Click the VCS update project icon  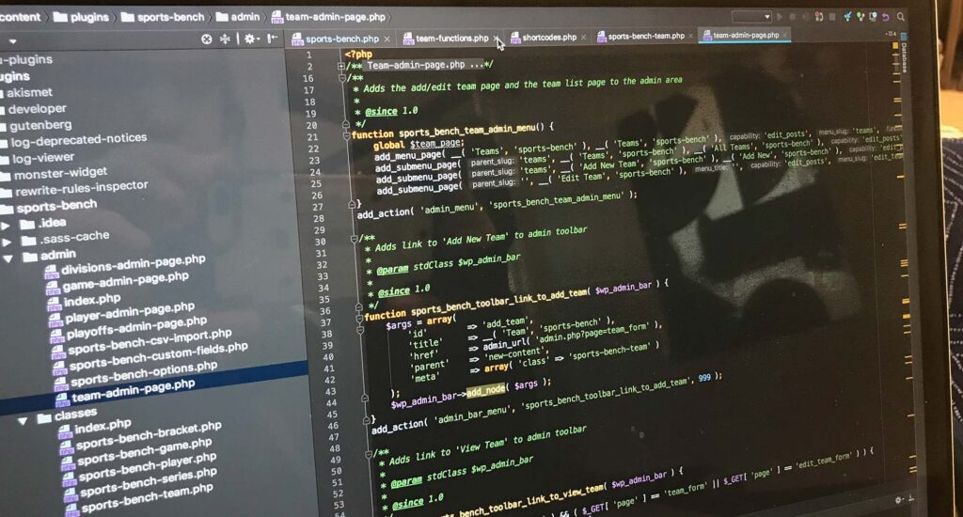pyautogui.click(x=847, y=17)
